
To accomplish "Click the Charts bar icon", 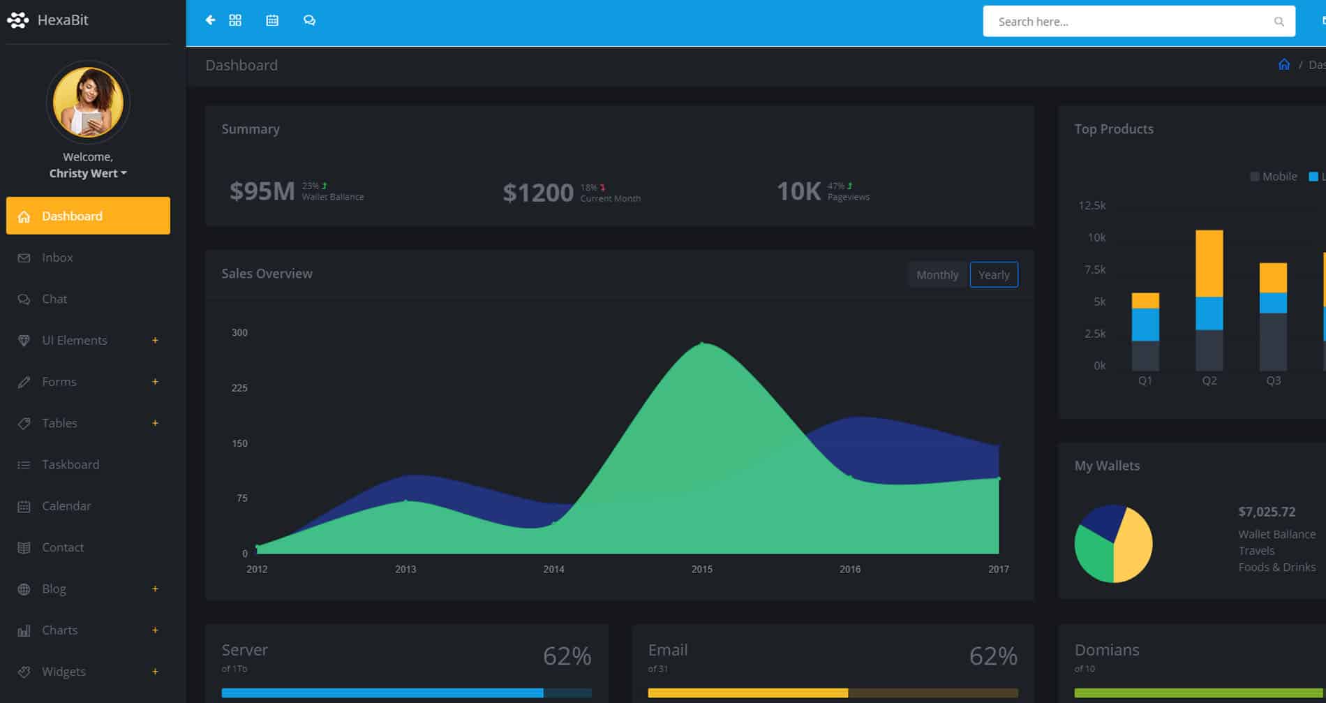I will coord(24,630).
